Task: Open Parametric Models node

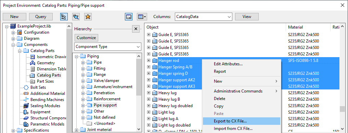Action: [47, 124]
